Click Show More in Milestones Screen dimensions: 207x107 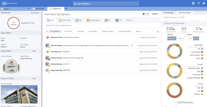click(x=35, y=13)
